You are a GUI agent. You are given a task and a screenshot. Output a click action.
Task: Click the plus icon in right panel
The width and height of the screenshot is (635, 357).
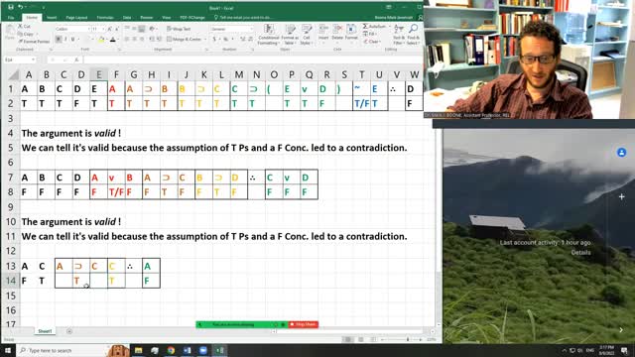tap(622, 196)
